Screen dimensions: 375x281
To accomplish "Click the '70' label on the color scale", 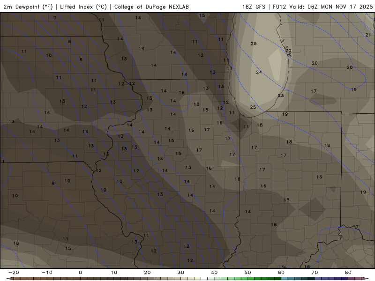I will click(x=315, y=273).
